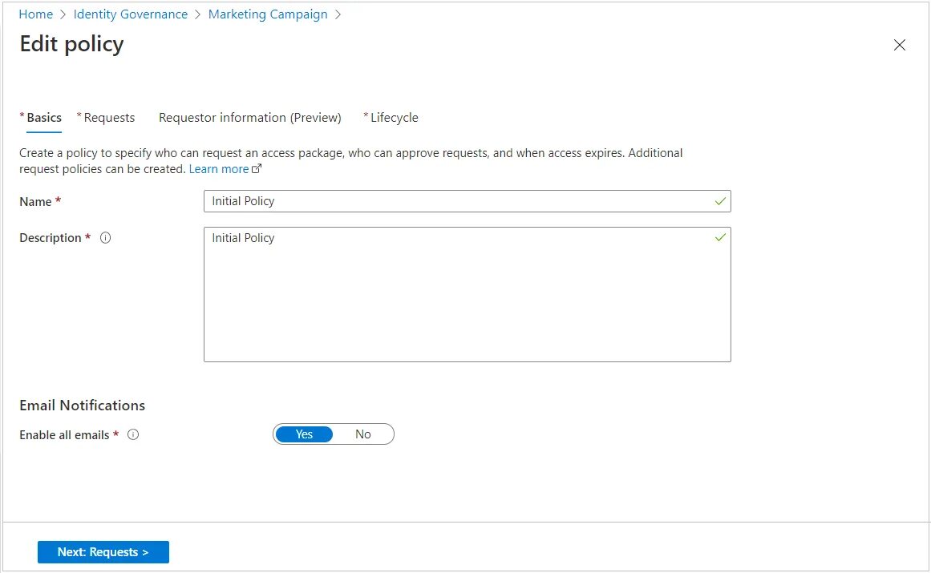Click the green checkmark in the Name field

tap(720, 201)
